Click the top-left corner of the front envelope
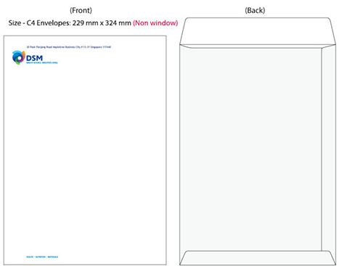 coord(4,36)
